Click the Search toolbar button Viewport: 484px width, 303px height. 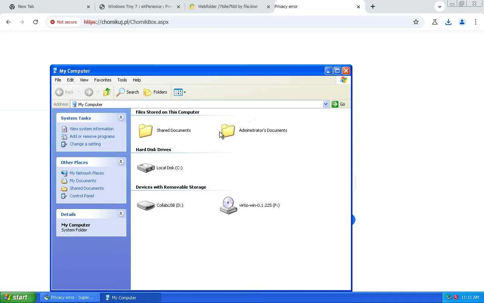[x=128, y=92]
